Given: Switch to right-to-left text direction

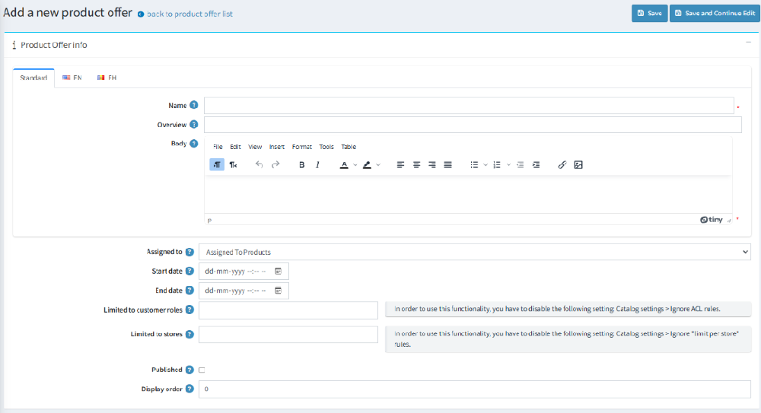Looking at the screenshot, I should pyautogui.click(x=234, y=164).
